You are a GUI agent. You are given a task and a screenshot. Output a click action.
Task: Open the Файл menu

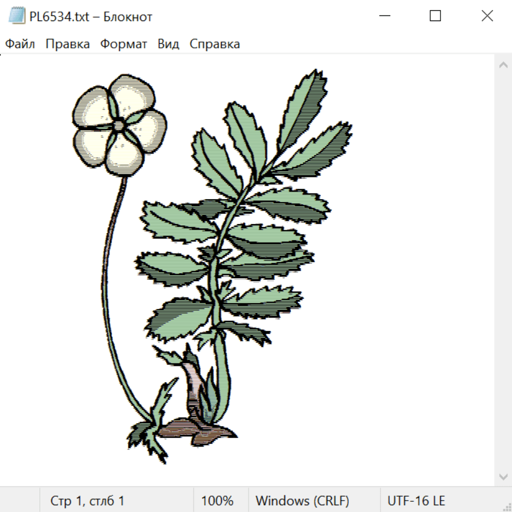click(x=20, y=44)
